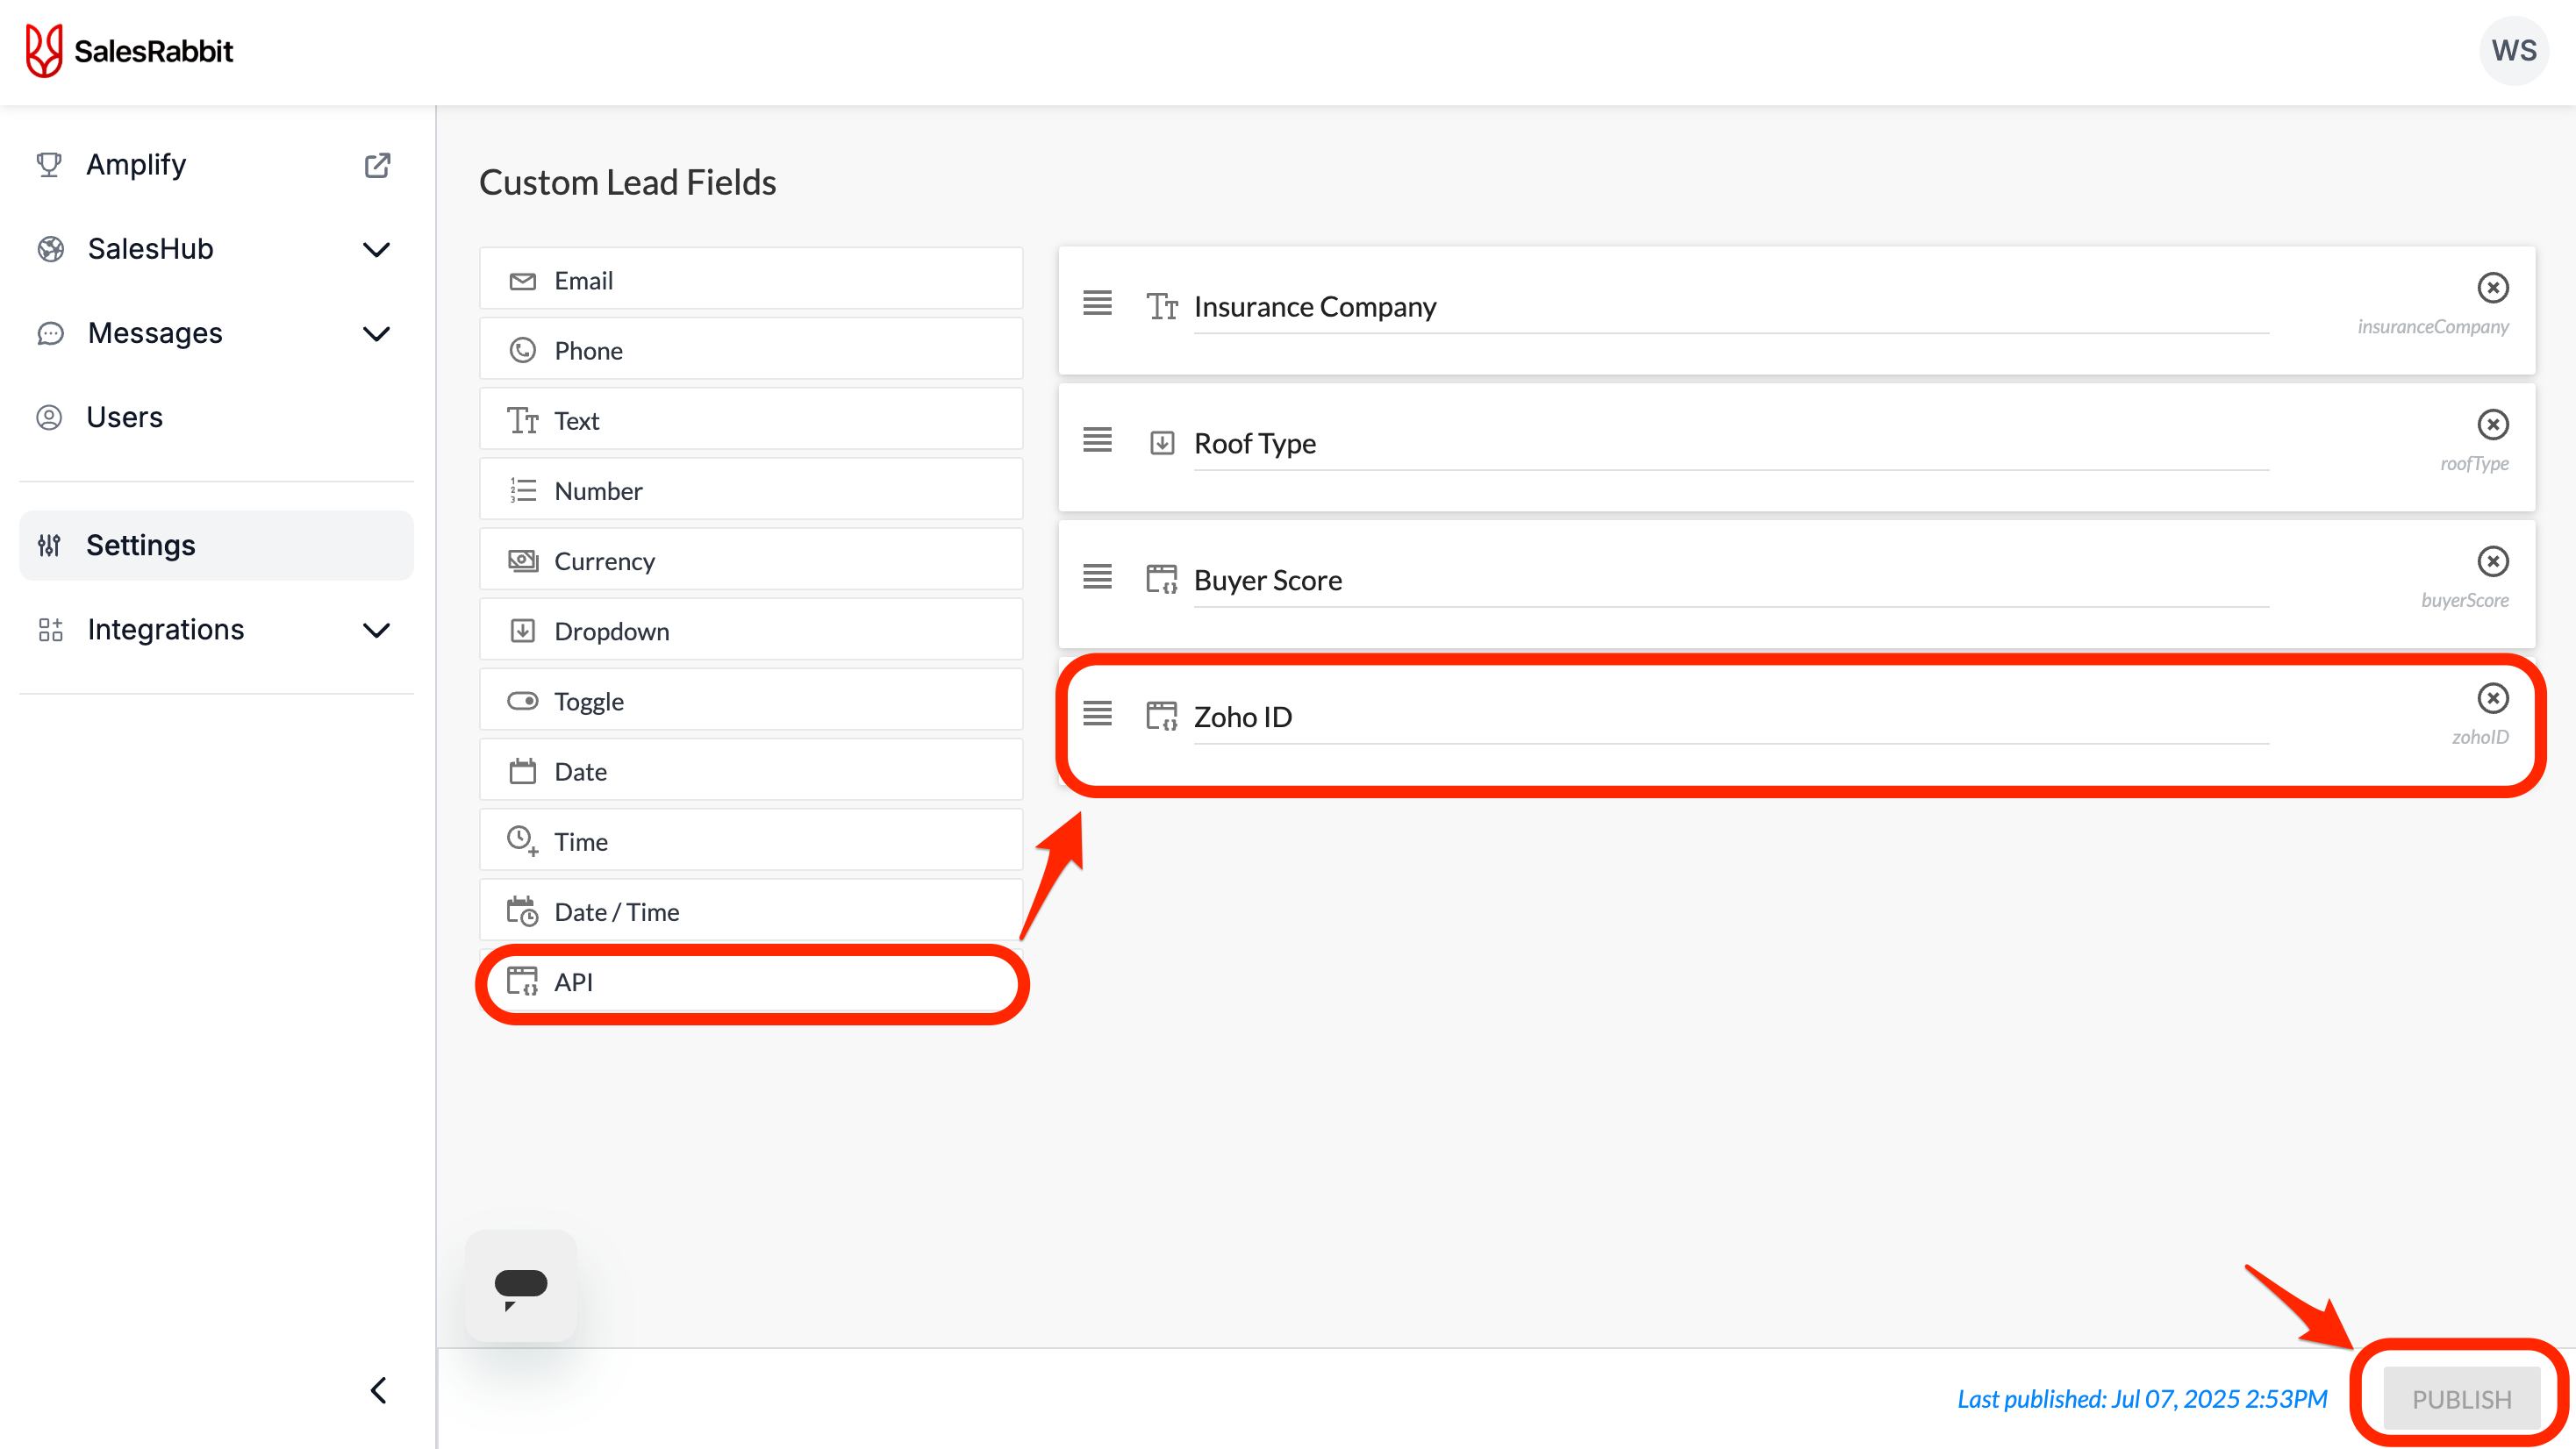Click the drag handle for Buyer Score

tap(1097, 576)
